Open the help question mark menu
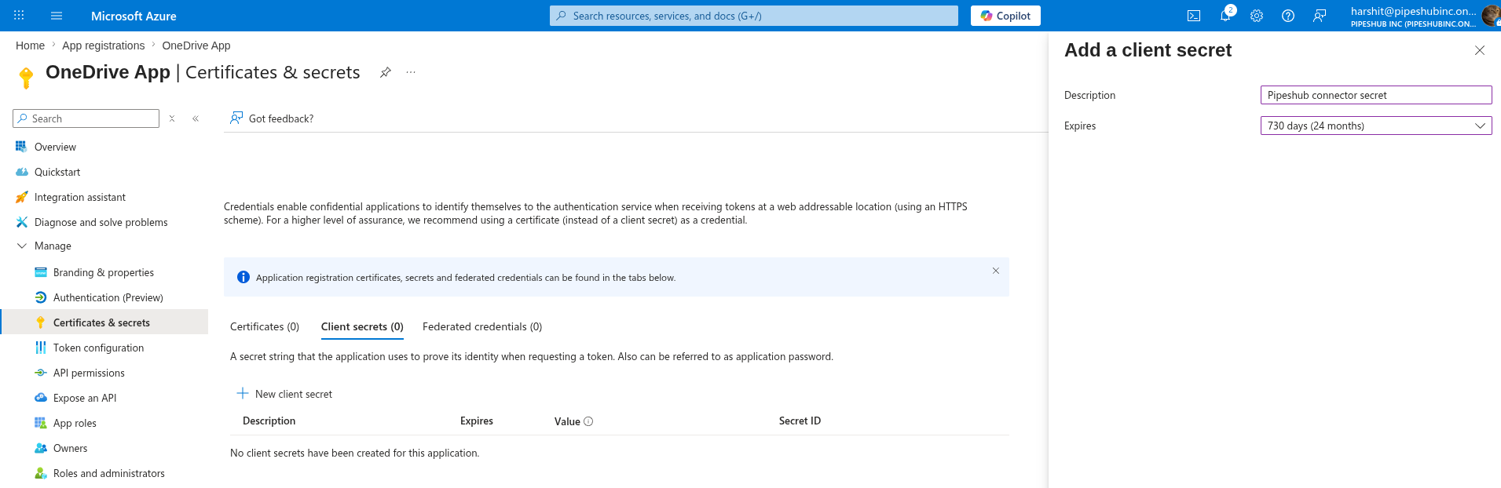The width and height of the screenshot is (1501, 488). [1288, 16]
